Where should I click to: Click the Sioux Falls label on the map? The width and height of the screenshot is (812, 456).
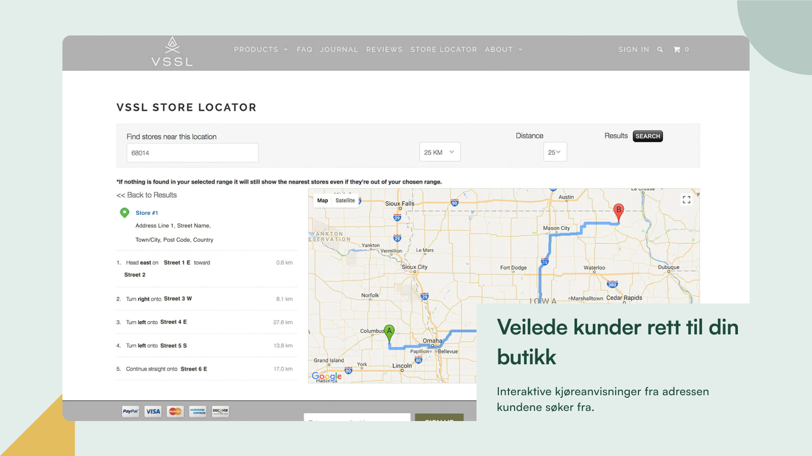click(x=400, y=204)
